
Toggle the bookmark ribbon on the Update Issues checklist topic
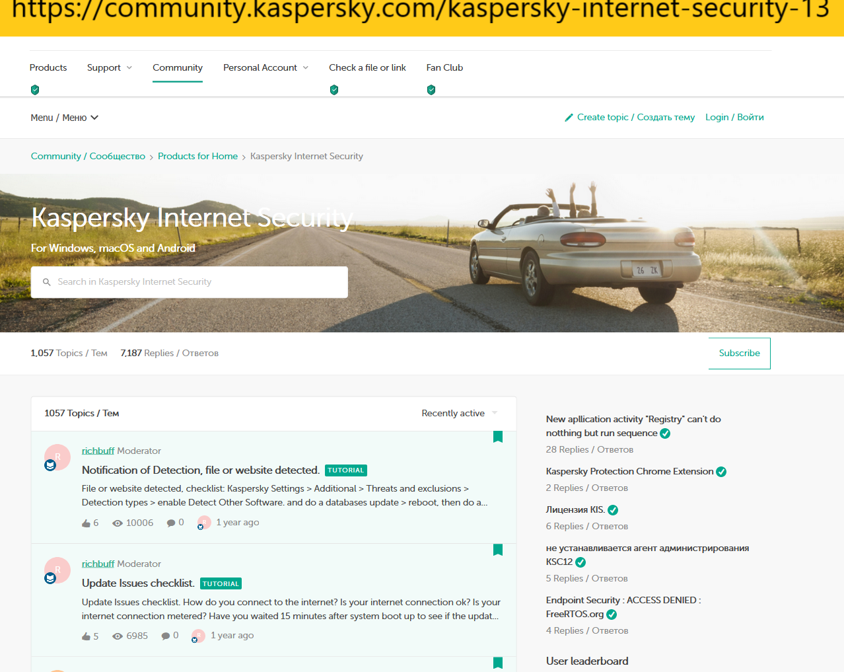coord(498,550)
